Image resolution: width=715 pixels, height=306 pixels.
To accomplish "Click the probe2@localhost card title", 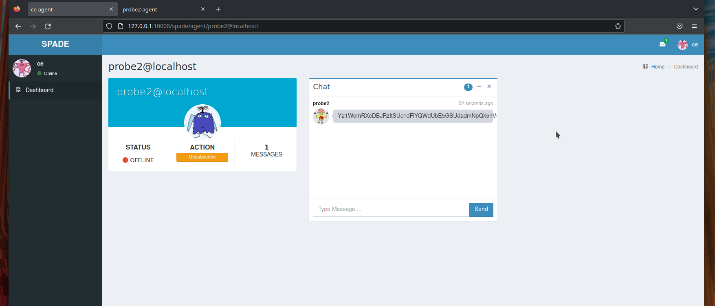I will point(163,92).
